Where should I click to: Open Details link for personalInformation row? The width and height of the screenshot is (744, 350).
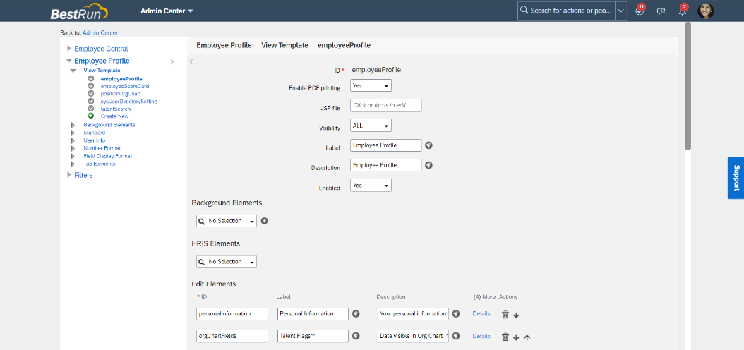[481, 313]
